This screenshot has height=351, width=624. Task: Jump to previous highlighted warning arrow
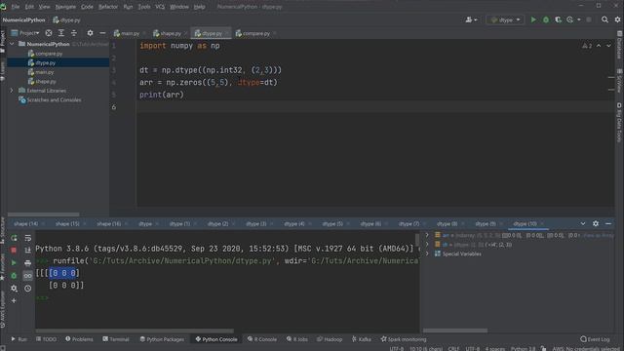point(599,46)
